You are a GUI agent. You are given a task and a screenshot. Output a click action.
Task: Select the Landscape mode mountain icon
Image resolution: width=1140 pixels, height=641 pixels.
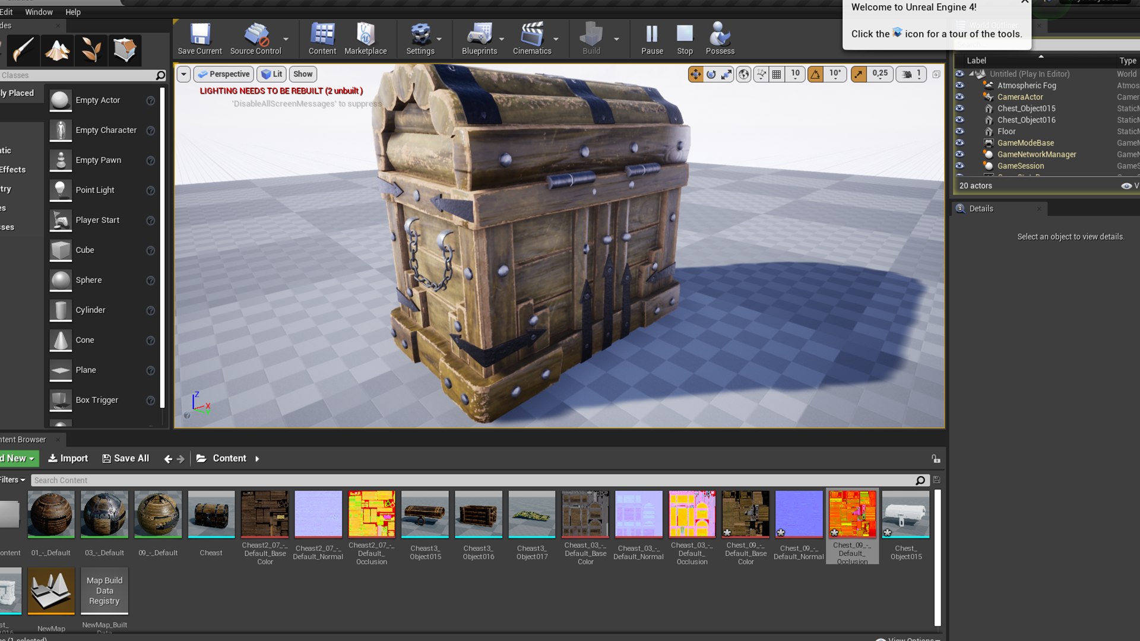click(x=57, y=50)
